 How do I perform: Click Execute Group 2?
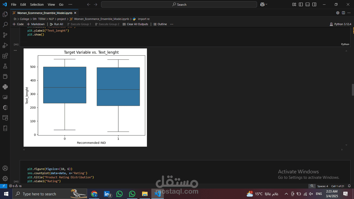107,24
